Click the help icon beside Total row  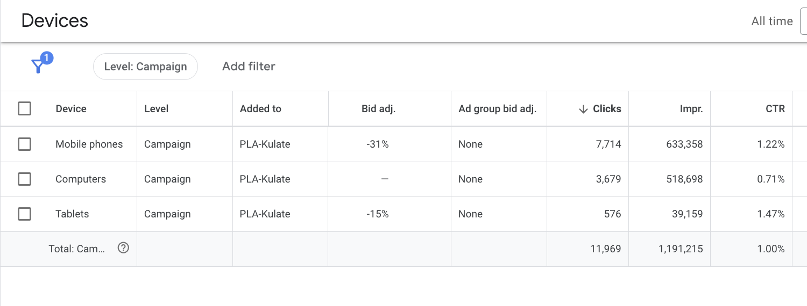pyautogui.click(x=123, y=248)
